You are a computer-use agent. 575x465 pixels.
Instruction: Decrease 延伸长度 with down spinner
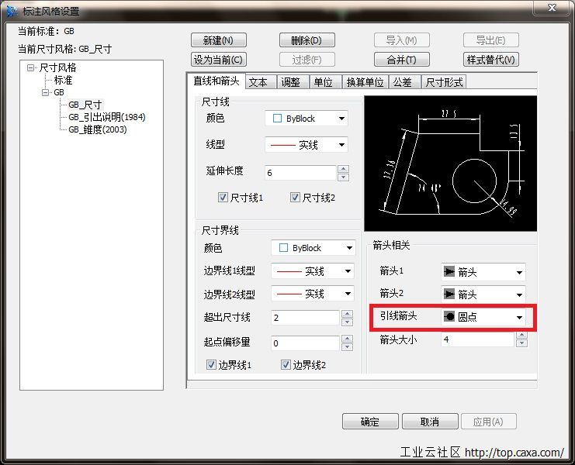343,177
